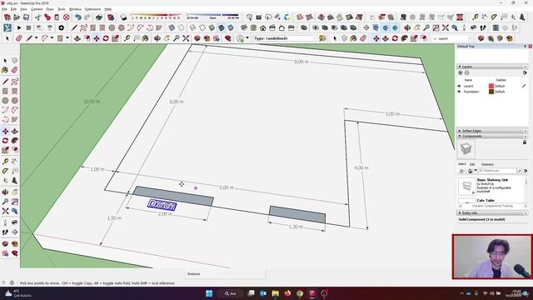Screen dimensions: 533x300
Task: Click the Dynamic Components Training link
Action: click(492, 206)
